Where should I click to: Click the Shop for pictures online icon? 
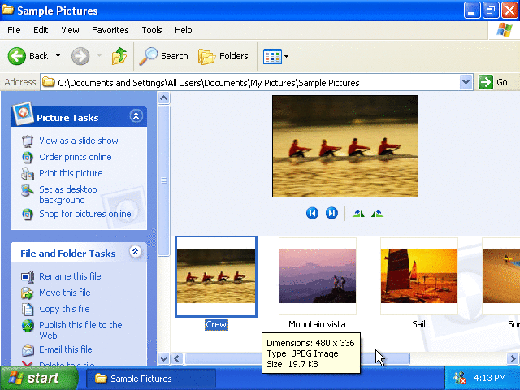pyautogui.click(x=28, y=214)
